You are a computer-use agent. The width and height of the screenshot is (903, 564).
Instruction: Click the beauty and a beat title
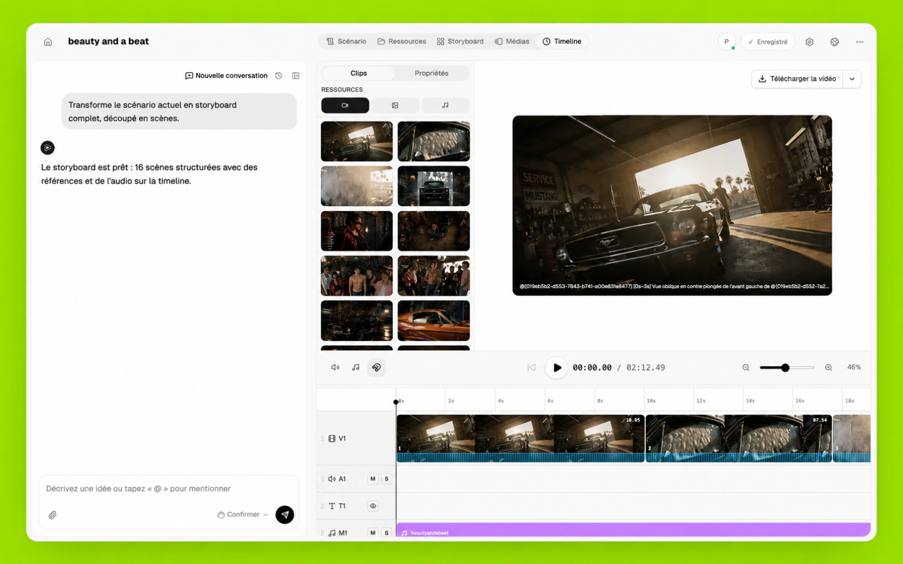[x=108, y=41]
